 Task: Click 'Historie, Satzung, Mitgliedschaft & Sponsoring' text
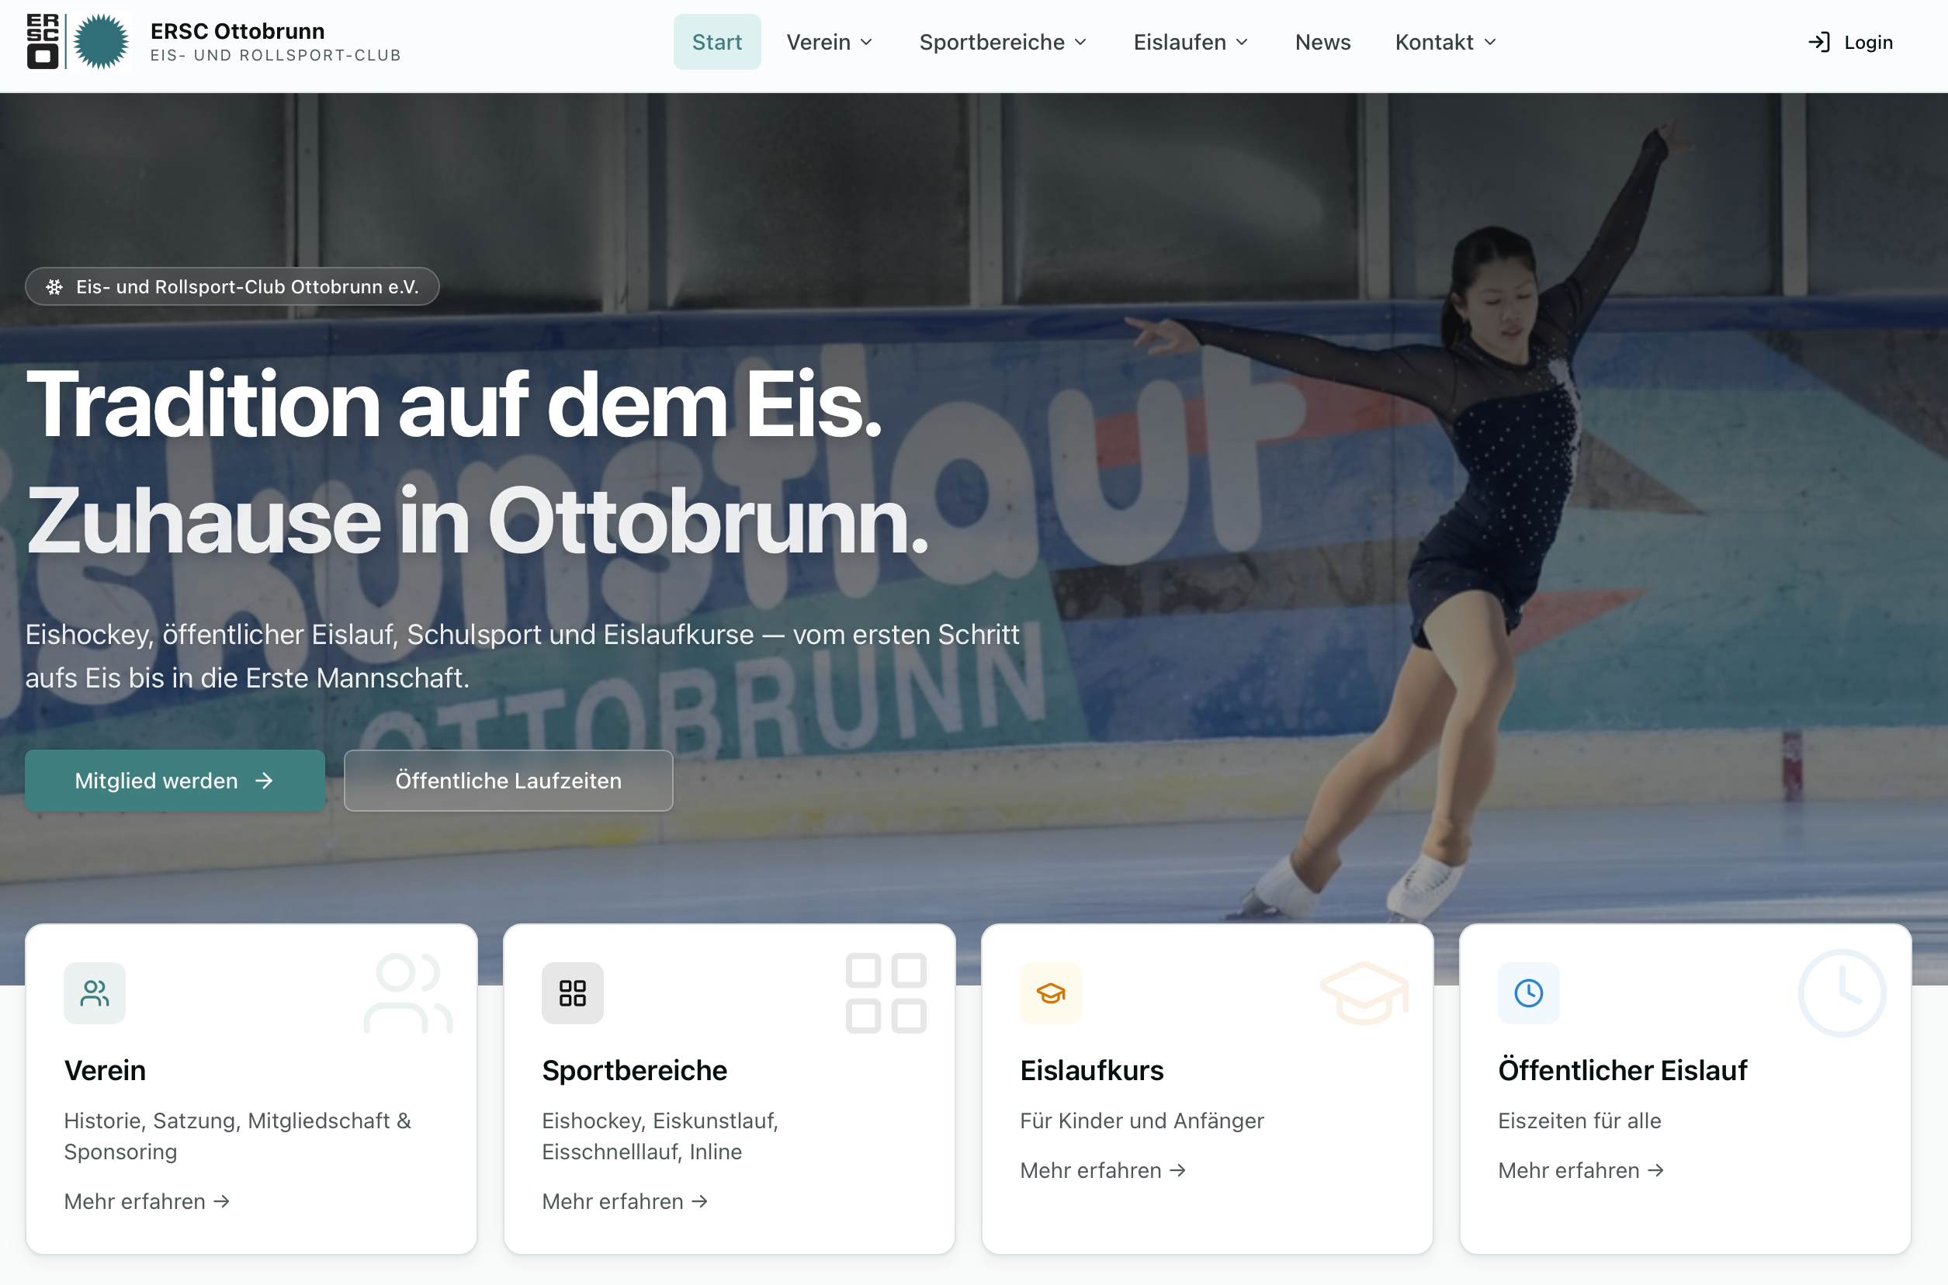point(237,1136)
